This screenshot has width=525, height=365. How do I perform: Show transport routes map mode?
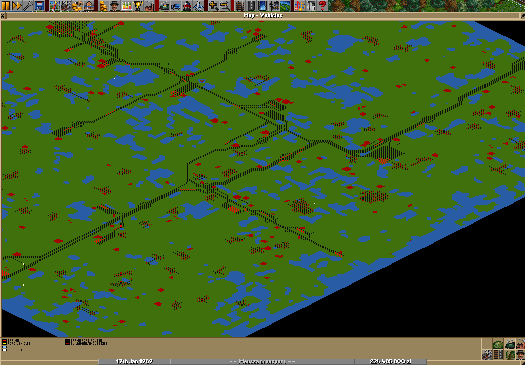498,355
